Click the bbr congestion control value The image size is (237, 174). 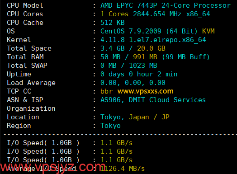click(x=107, y=91)
